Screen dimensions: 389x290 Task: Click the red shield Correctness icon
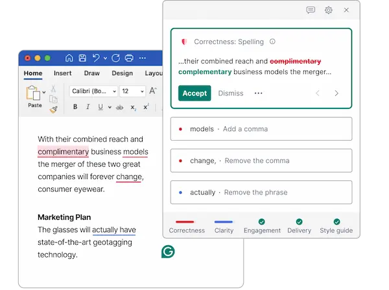pos(184,42)
